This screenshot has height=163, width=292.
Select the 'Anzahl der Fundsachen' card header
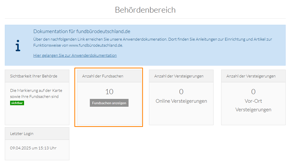point(103,76)
